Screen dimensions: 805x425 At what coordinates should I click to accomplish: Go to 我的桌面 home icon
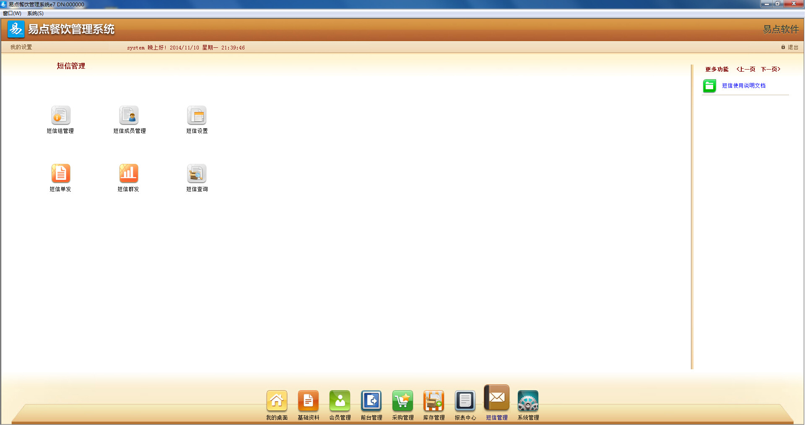point(277,401)
